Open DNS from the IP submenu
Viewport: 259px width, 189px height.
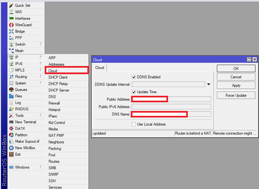(x=67, y=97)
